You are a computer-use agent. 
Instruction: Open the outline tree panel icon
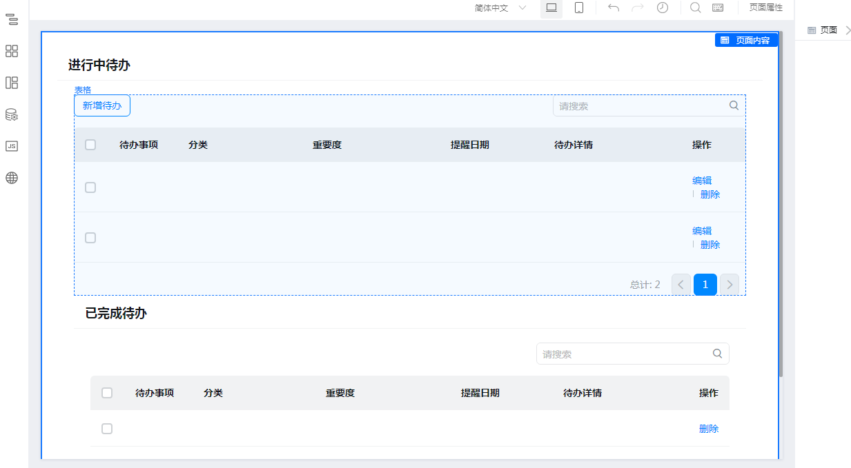click(x=12, y=19)
